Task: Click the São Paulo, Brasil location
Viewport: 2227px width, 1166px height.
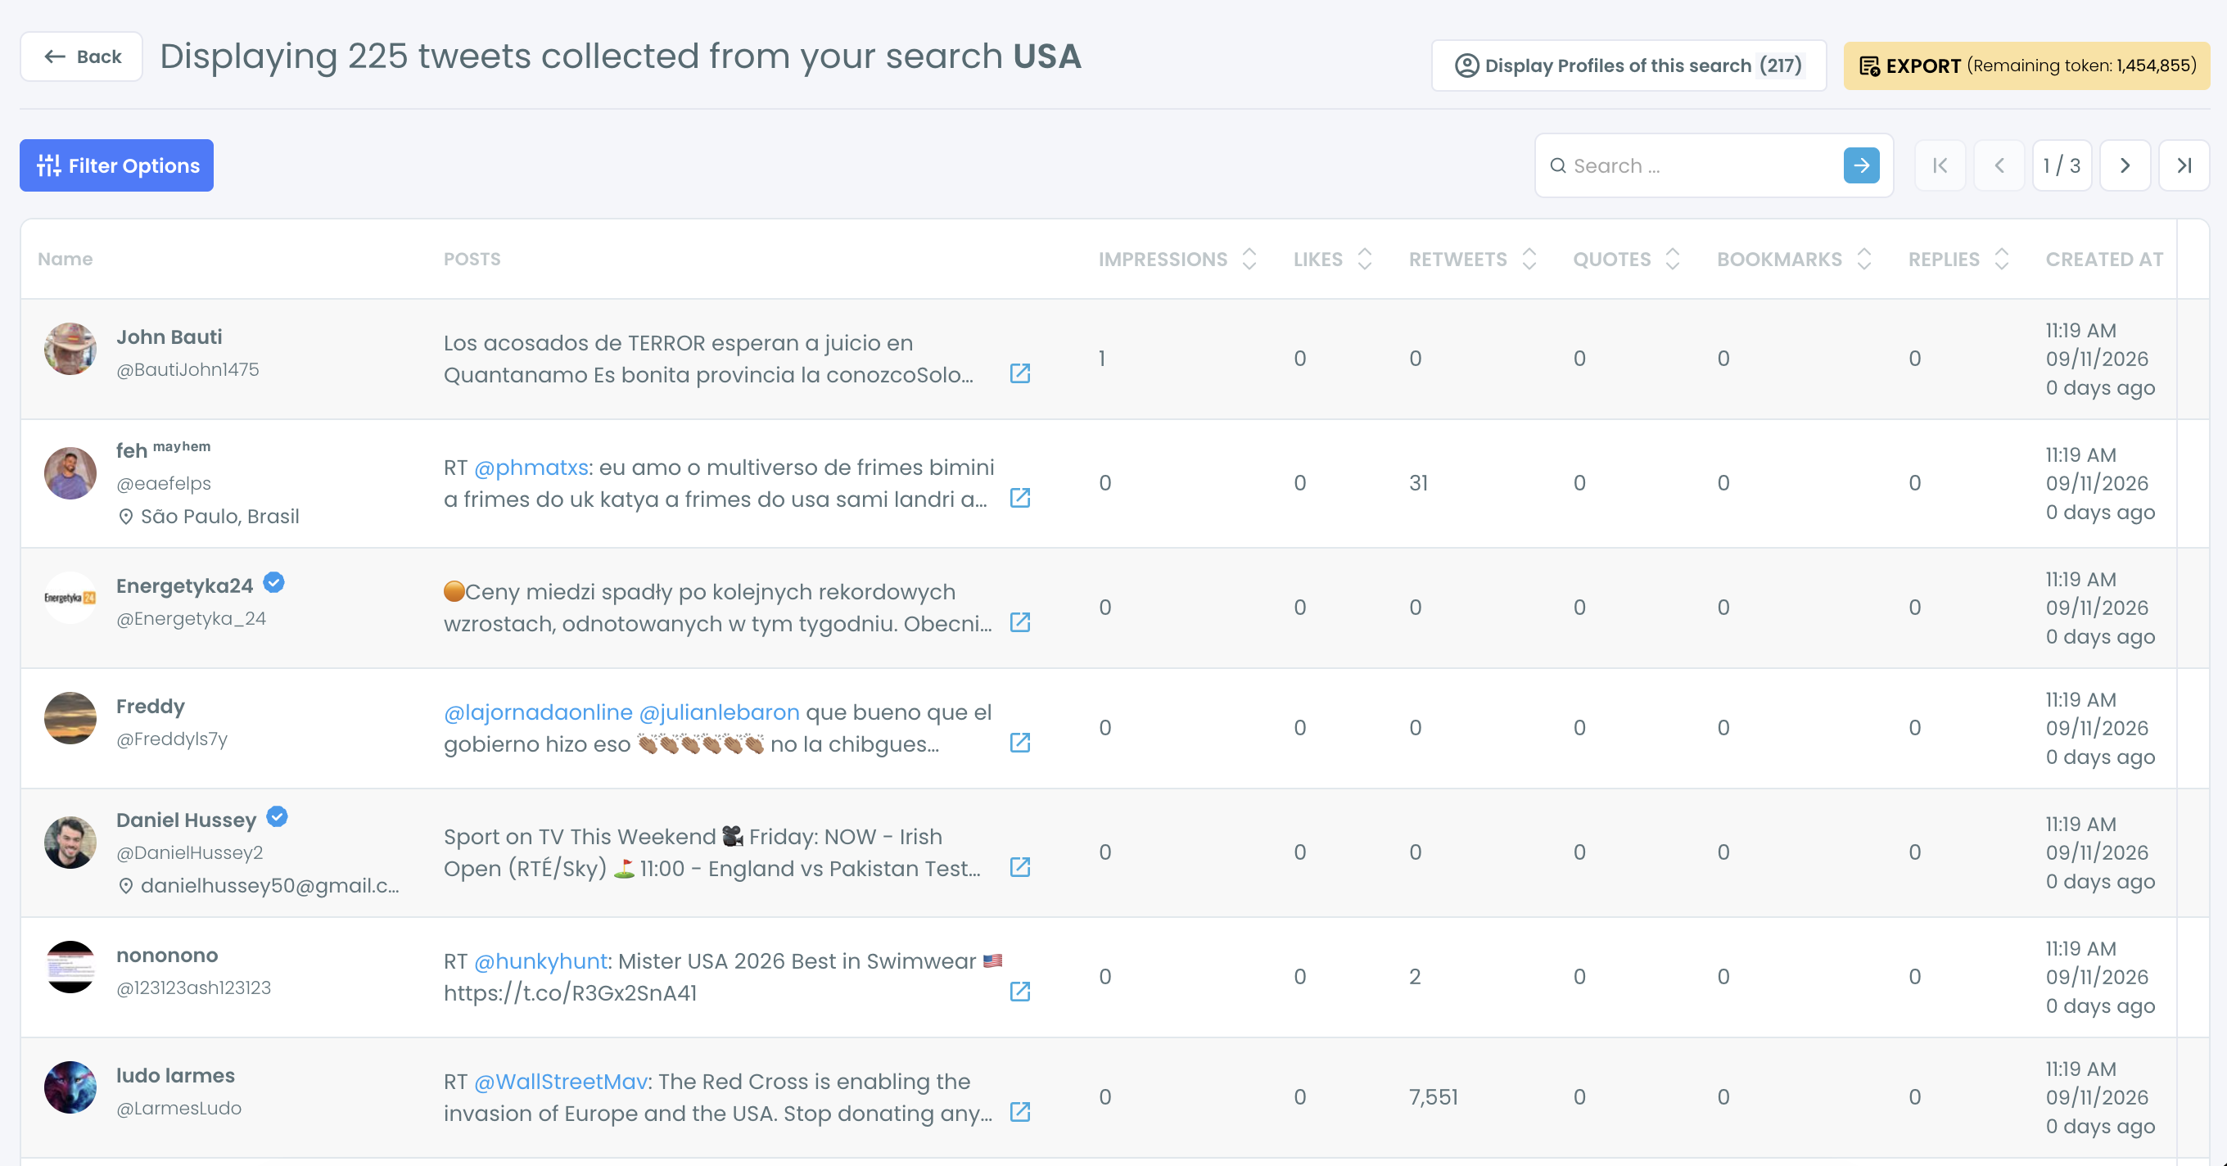Action: tap(208, 516)
